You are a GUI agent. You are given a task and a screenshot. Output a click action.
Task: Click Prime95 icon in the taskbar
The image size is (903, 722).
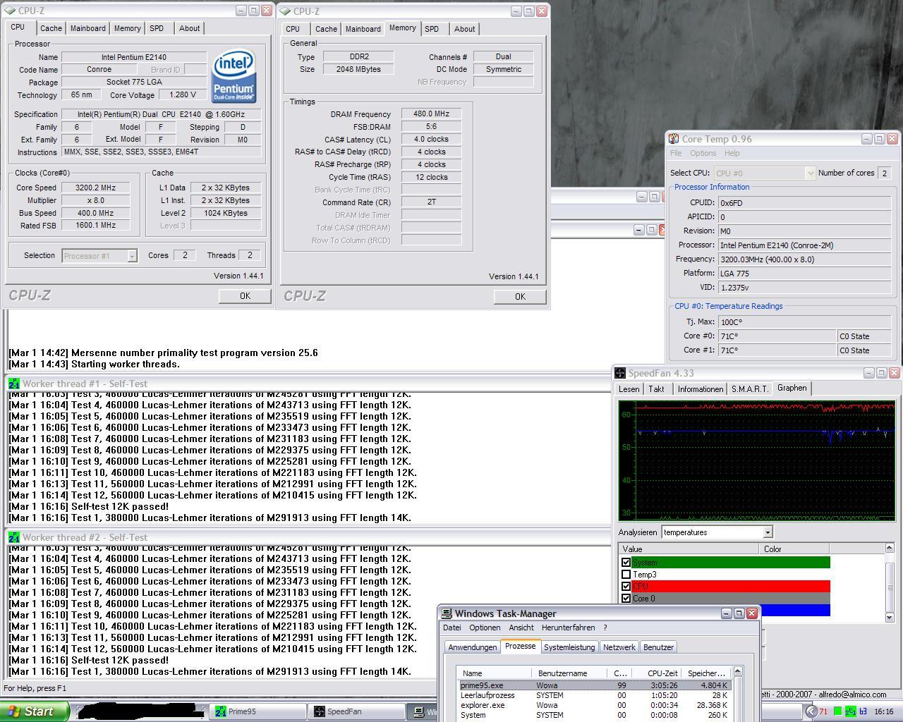click(x=221, y=711)
